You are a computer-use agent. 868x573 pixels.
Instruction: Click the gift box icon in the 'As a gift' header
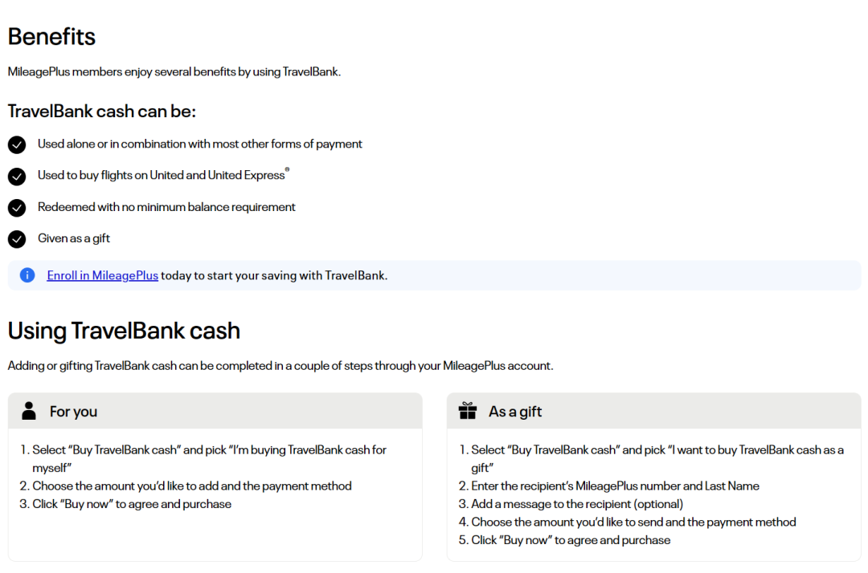point(468,411)
